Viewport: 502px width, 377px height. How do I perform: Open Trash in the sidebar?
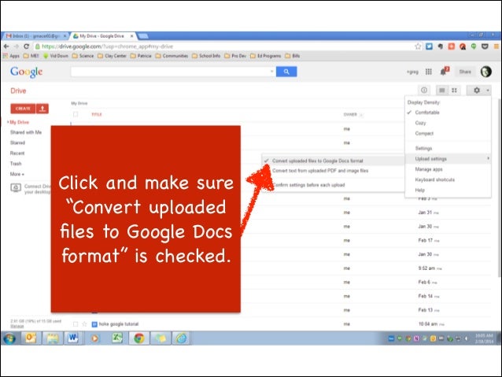click(16, 164)
